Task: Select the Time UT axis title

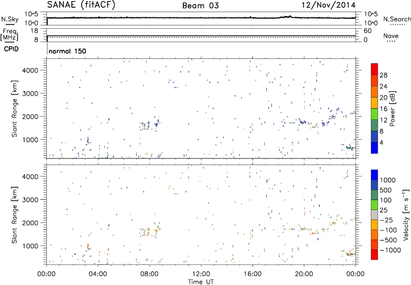Action: pos(201,282)
